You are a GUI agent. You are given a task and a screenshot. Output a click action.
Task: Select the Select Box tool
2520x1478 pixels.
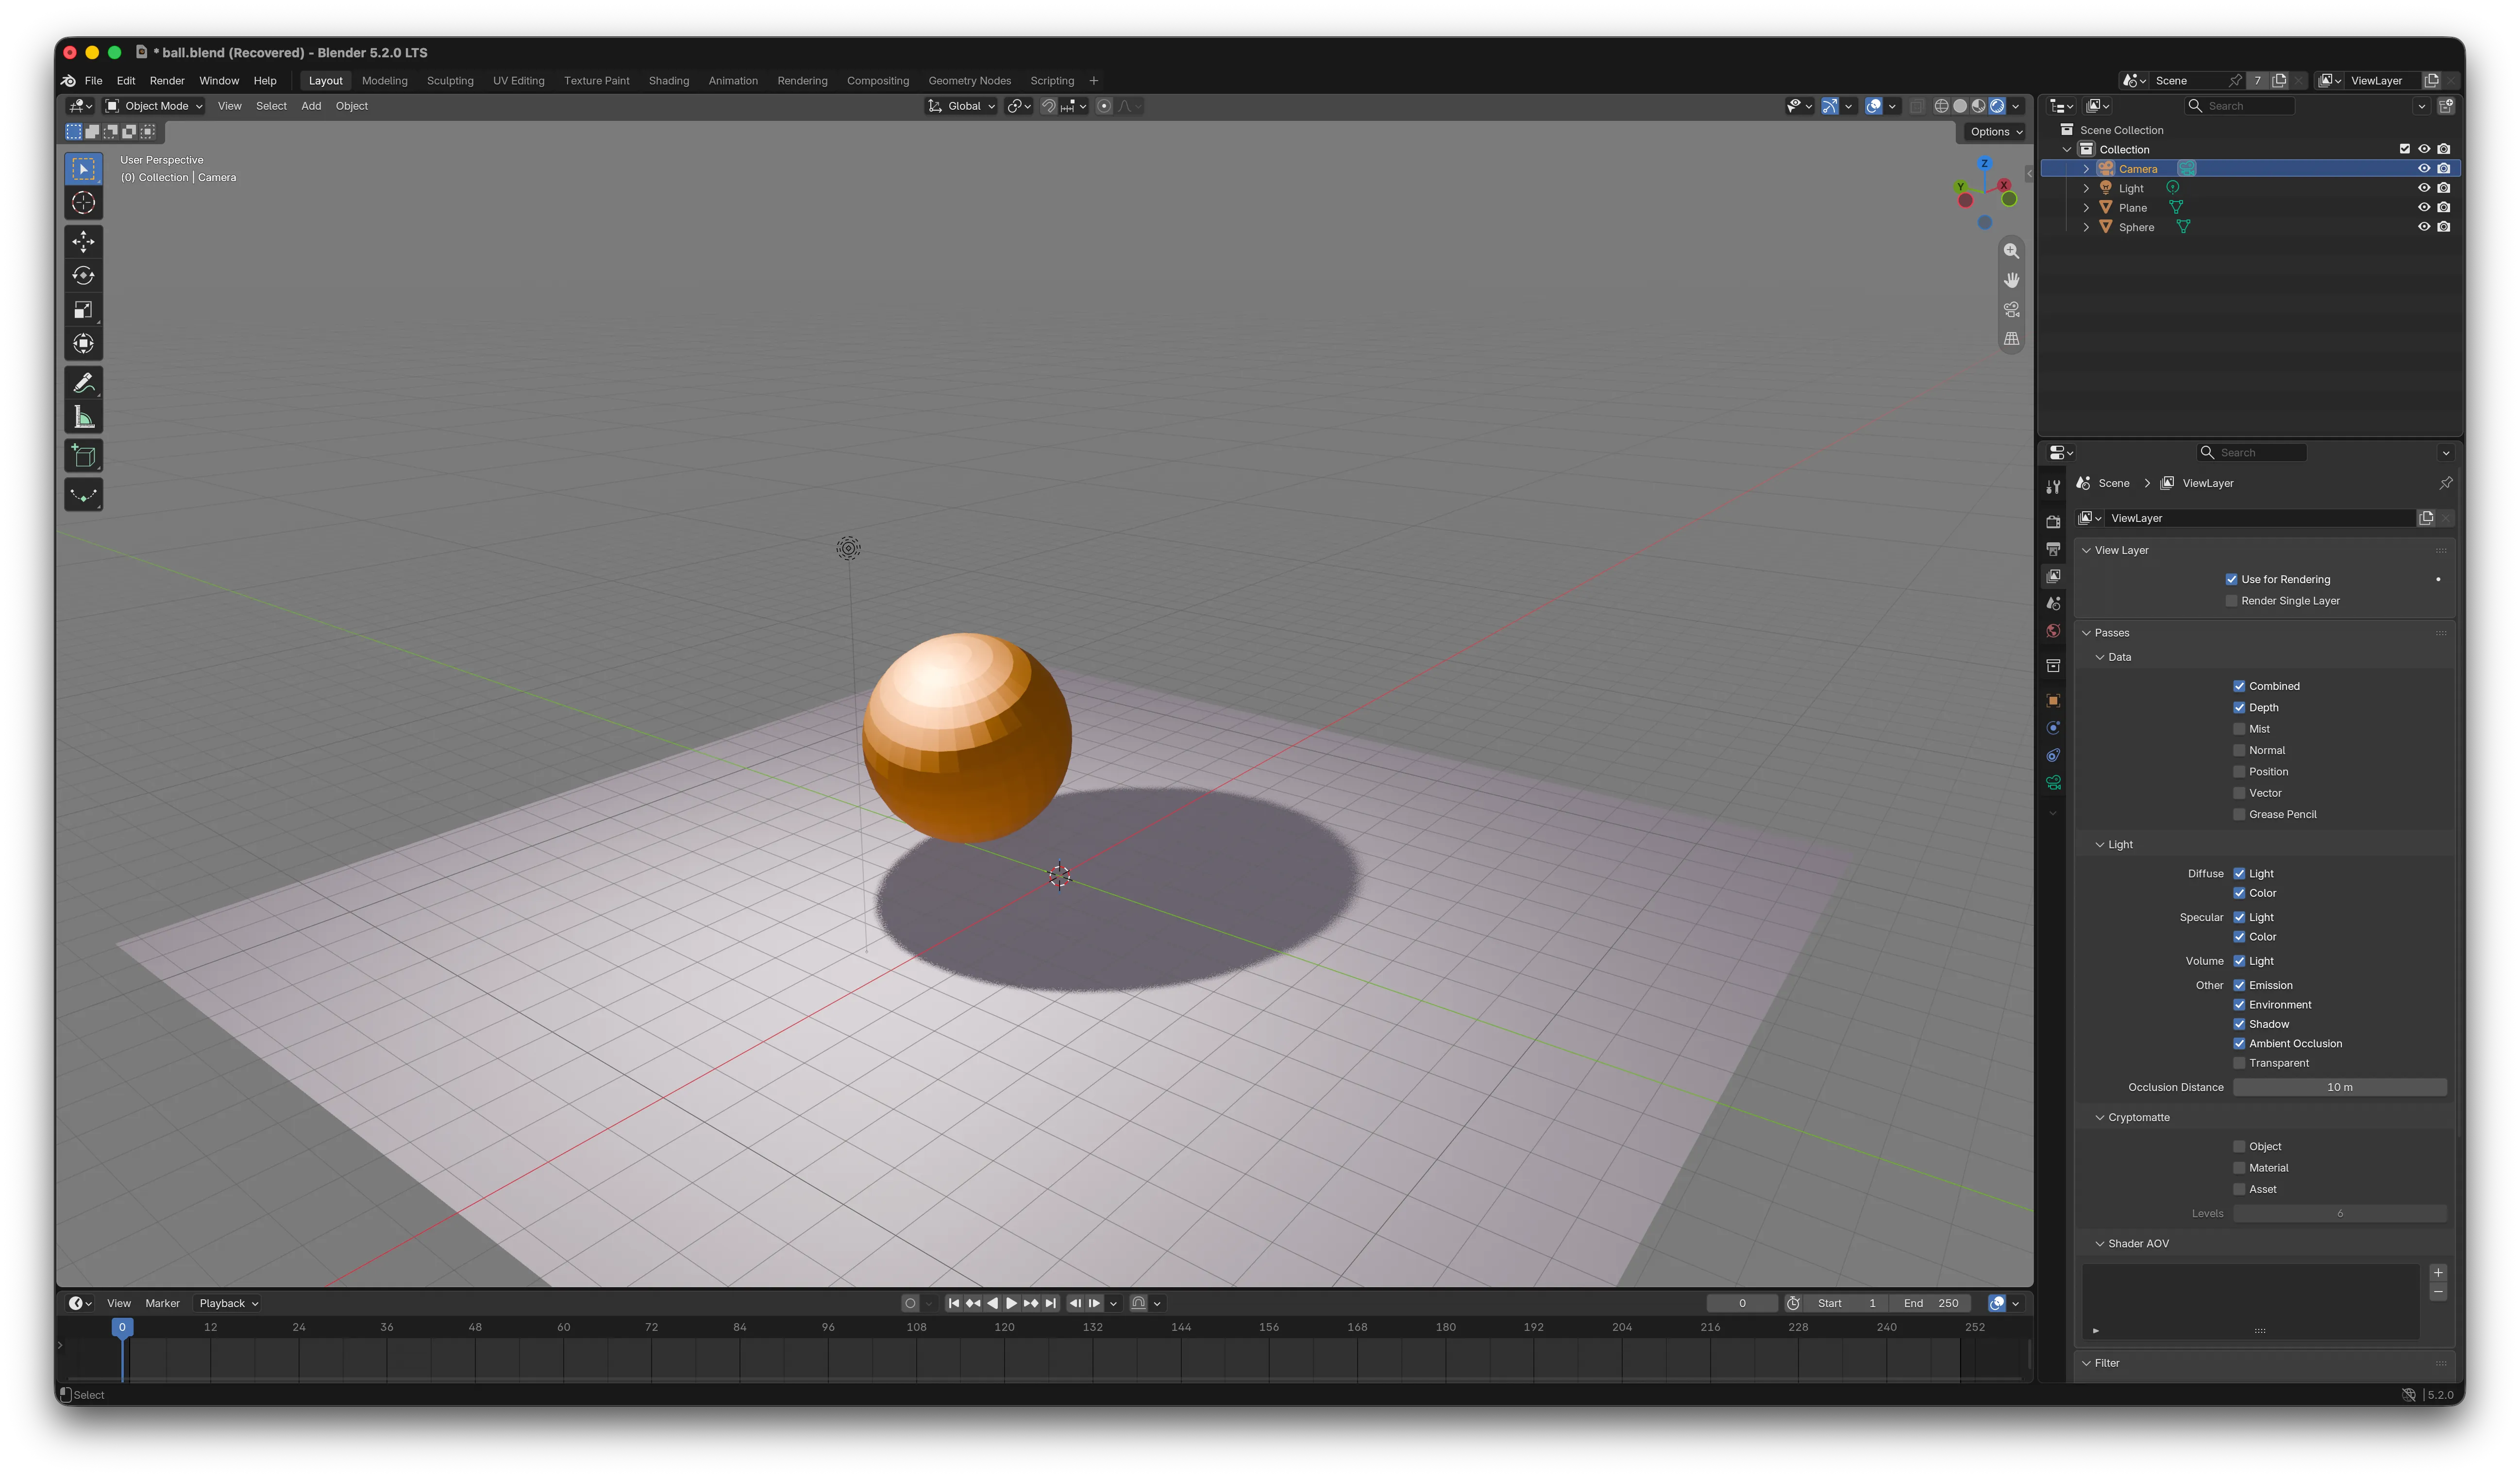pyautogui.click(x=84, y=169)
